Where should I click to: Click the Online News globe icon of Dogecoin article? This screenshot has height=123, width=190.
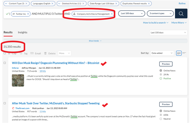(161, 71)
